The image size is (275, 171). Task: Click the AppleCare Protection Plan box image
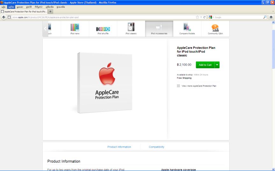(x=105, y=82)
